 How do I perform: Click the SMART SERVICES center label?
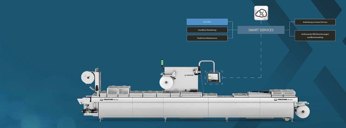tap(261, 30)
